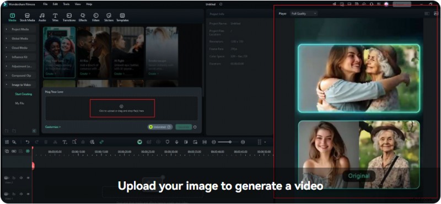Screen dimensions: 441x204
Task: Expand the Adjustment Layer folder
Action: [20, 66]
